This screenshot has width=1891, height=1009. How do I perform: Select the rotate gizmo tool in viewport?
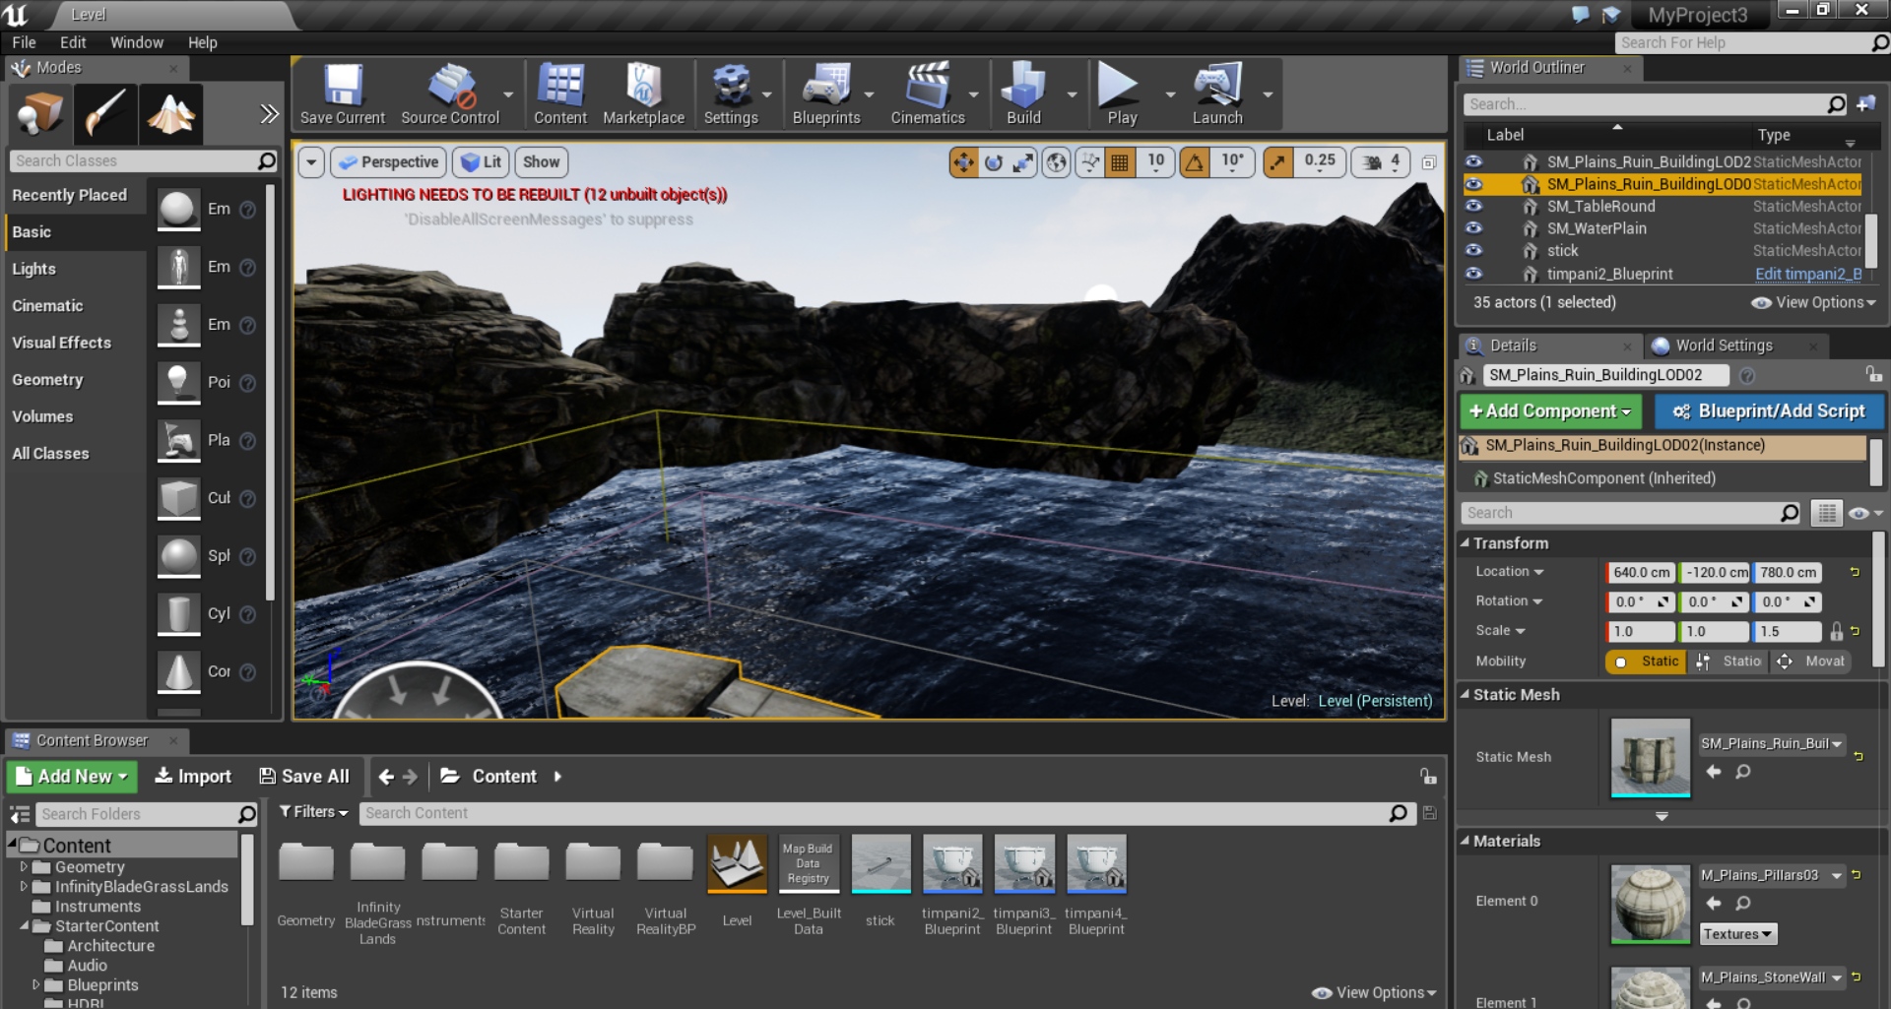pos(994,162)
